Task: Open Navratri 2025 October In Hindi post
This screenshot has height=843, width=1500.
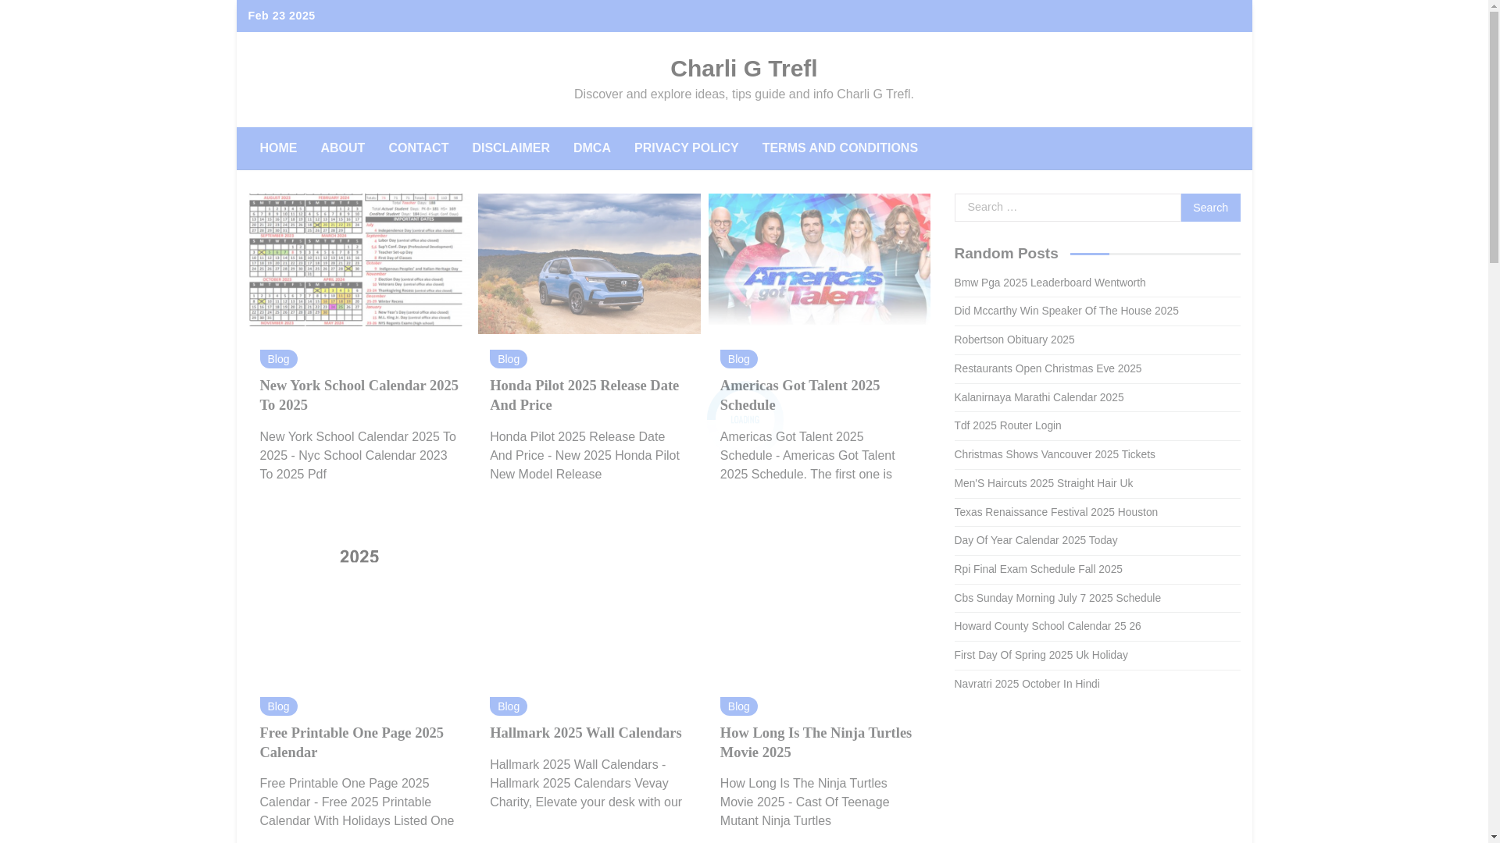Action: (x=1027, y=684)
